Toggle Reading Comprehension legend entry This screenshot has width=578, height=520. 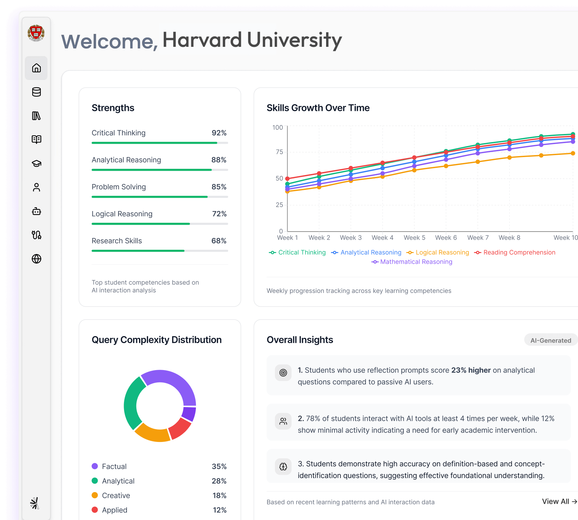[x=515, y=252]
